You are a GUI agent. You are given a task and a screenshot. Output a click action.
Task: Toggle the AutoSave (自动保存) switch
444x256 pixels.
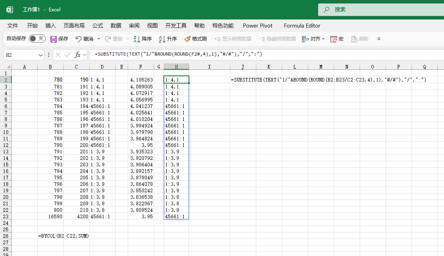click(37, 39)
